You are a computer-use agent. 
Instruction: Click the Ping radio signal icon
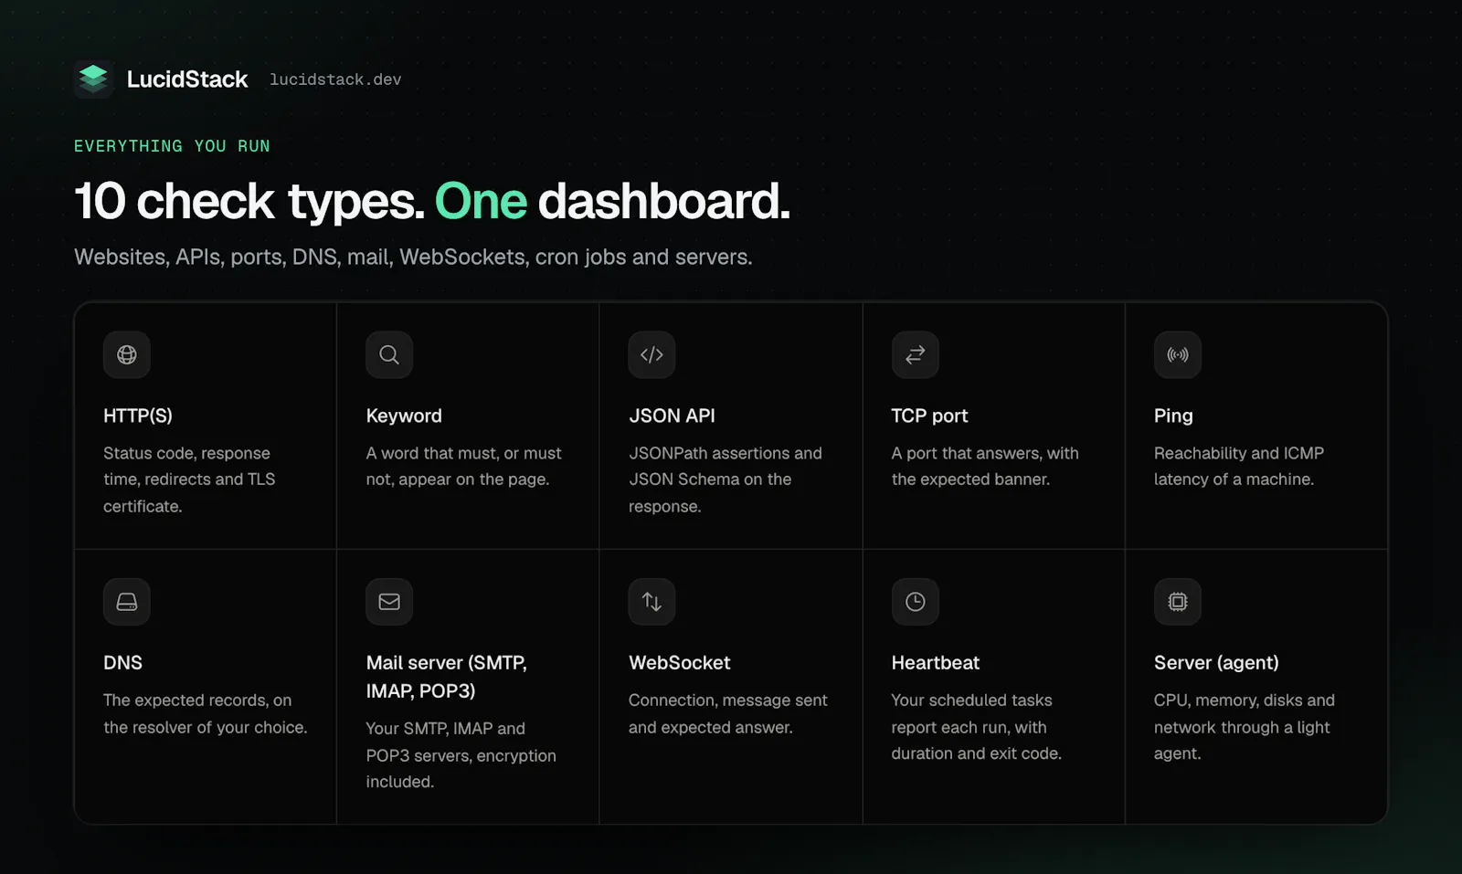click(x=1178, y=354)
